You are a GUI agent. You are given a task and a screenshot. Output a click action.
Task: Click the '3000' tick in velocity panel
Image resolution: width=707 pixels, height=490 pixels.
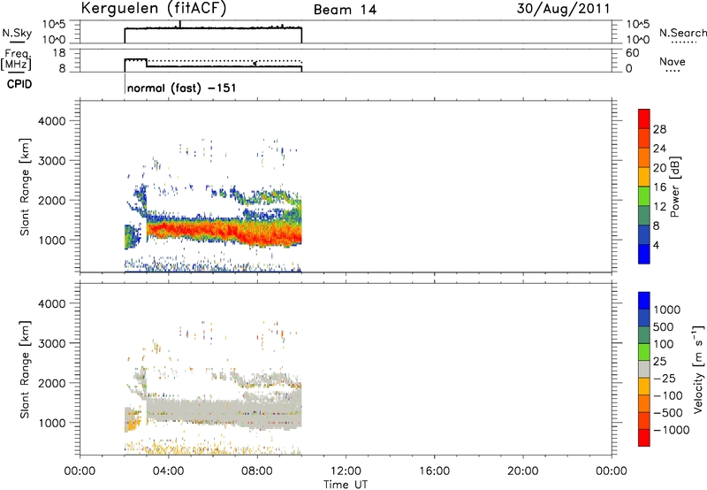click(51, 343)
